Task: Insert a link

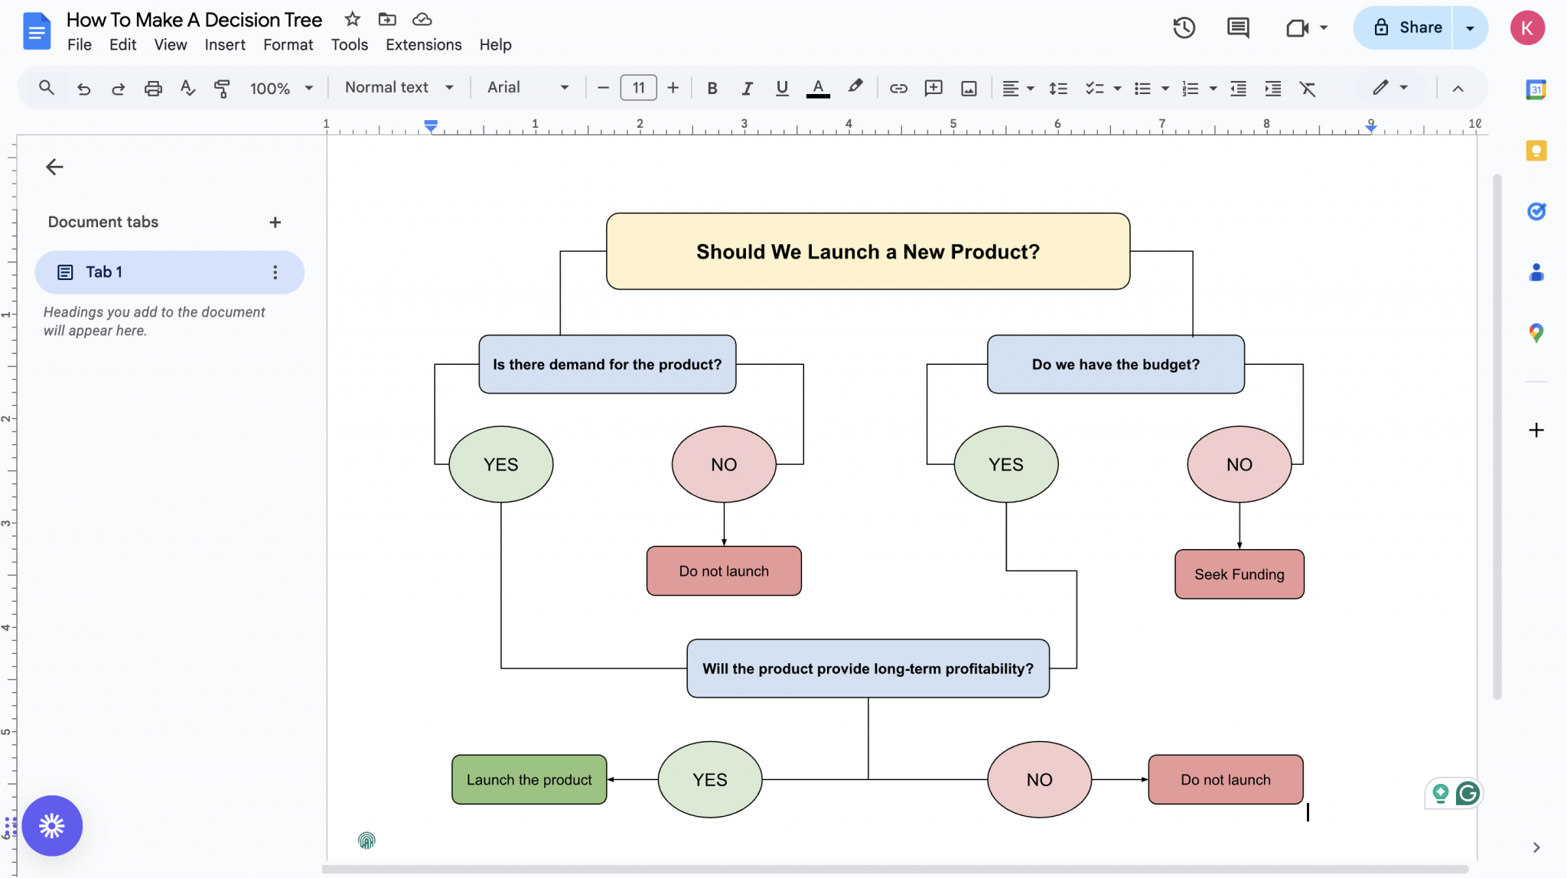Action: (897, 87)
